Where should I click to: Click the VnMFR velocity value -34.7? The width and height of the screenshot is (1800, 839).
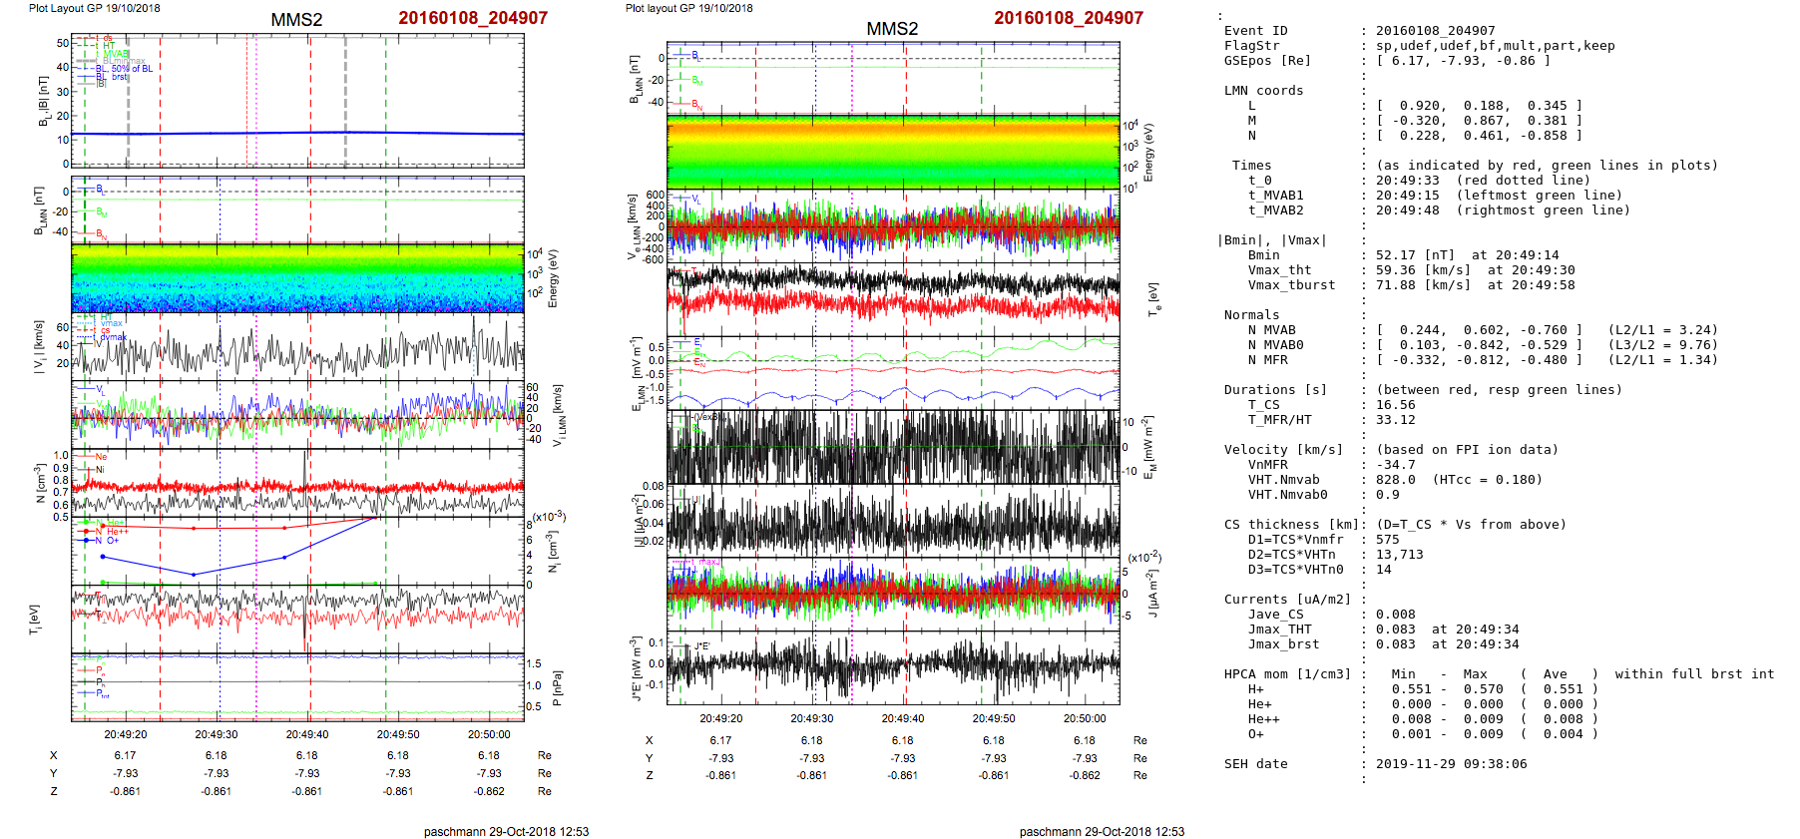coord(1395,465)
